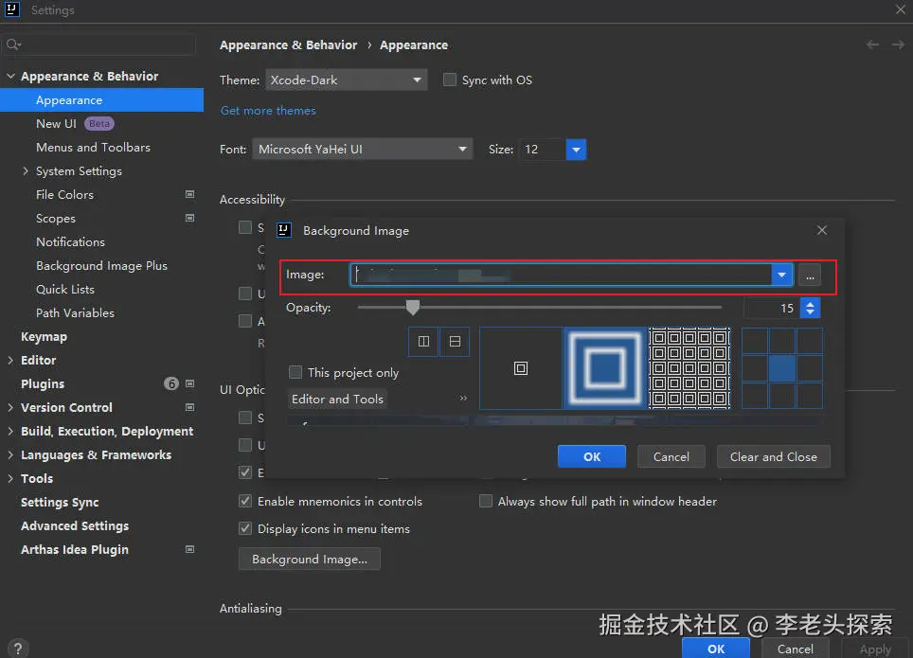Expand the Languages & Frameworks node

10,454
